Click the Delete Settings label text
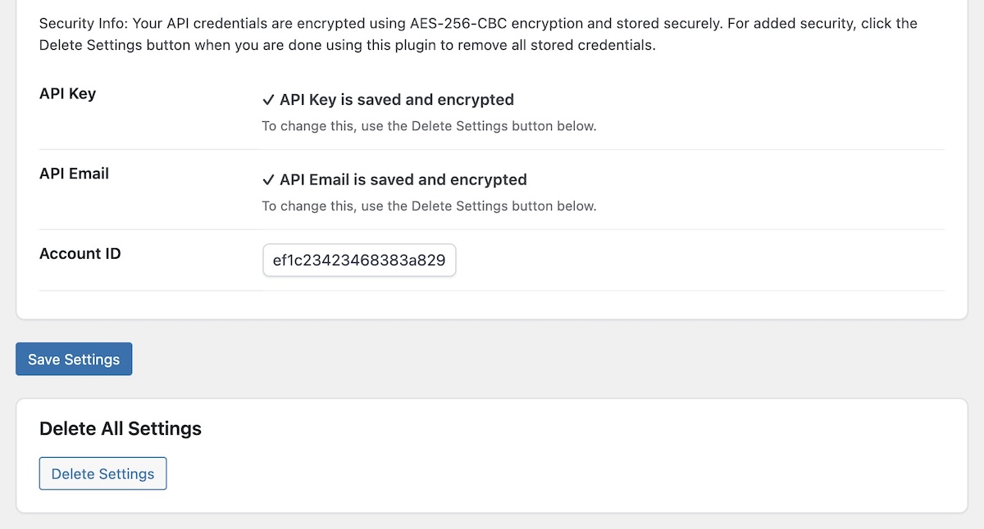 coord(102,473)
